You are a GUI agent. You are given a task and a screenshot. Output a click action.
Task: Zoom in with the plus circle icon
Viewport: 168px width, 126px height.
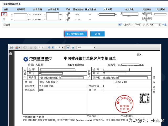point(53,48)
